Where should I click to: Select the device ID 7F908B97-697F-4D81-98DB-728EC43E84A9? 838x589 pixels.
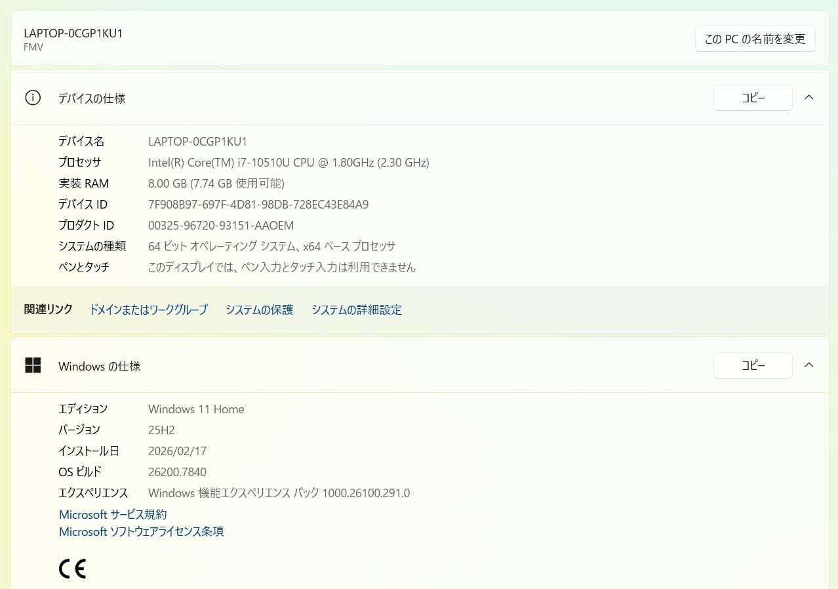[x=258, y=205]
